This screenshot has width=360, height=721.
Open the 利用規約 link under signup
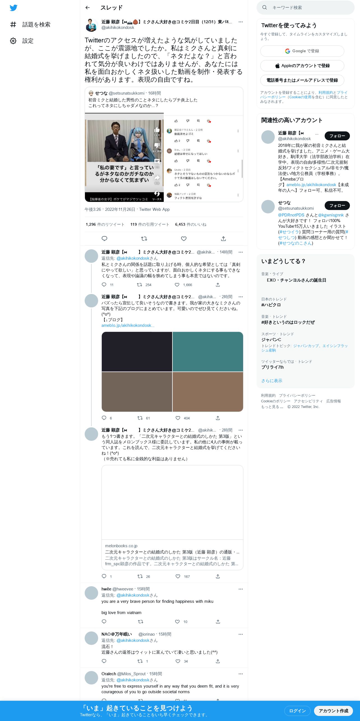click(326, 93)
